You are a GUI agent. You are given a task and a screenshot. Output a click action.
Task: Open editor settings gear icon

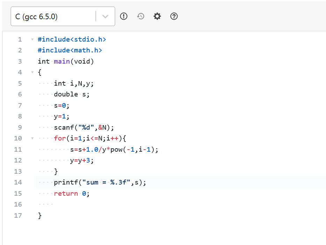click(157, 16)
